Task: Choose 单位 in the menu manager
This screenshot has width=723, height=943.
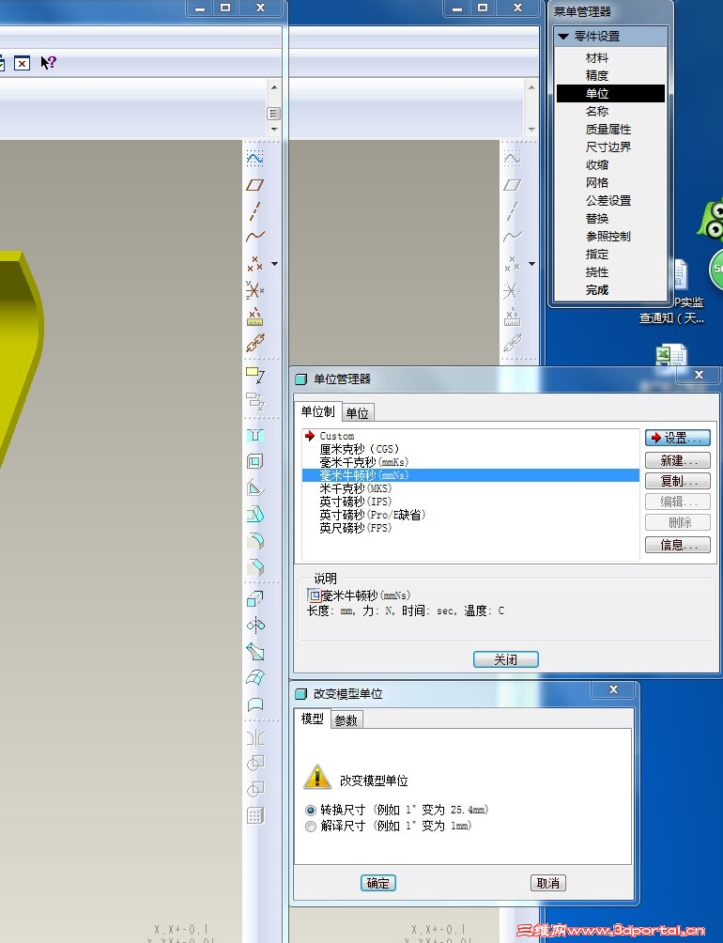Action: pos(610,93)
